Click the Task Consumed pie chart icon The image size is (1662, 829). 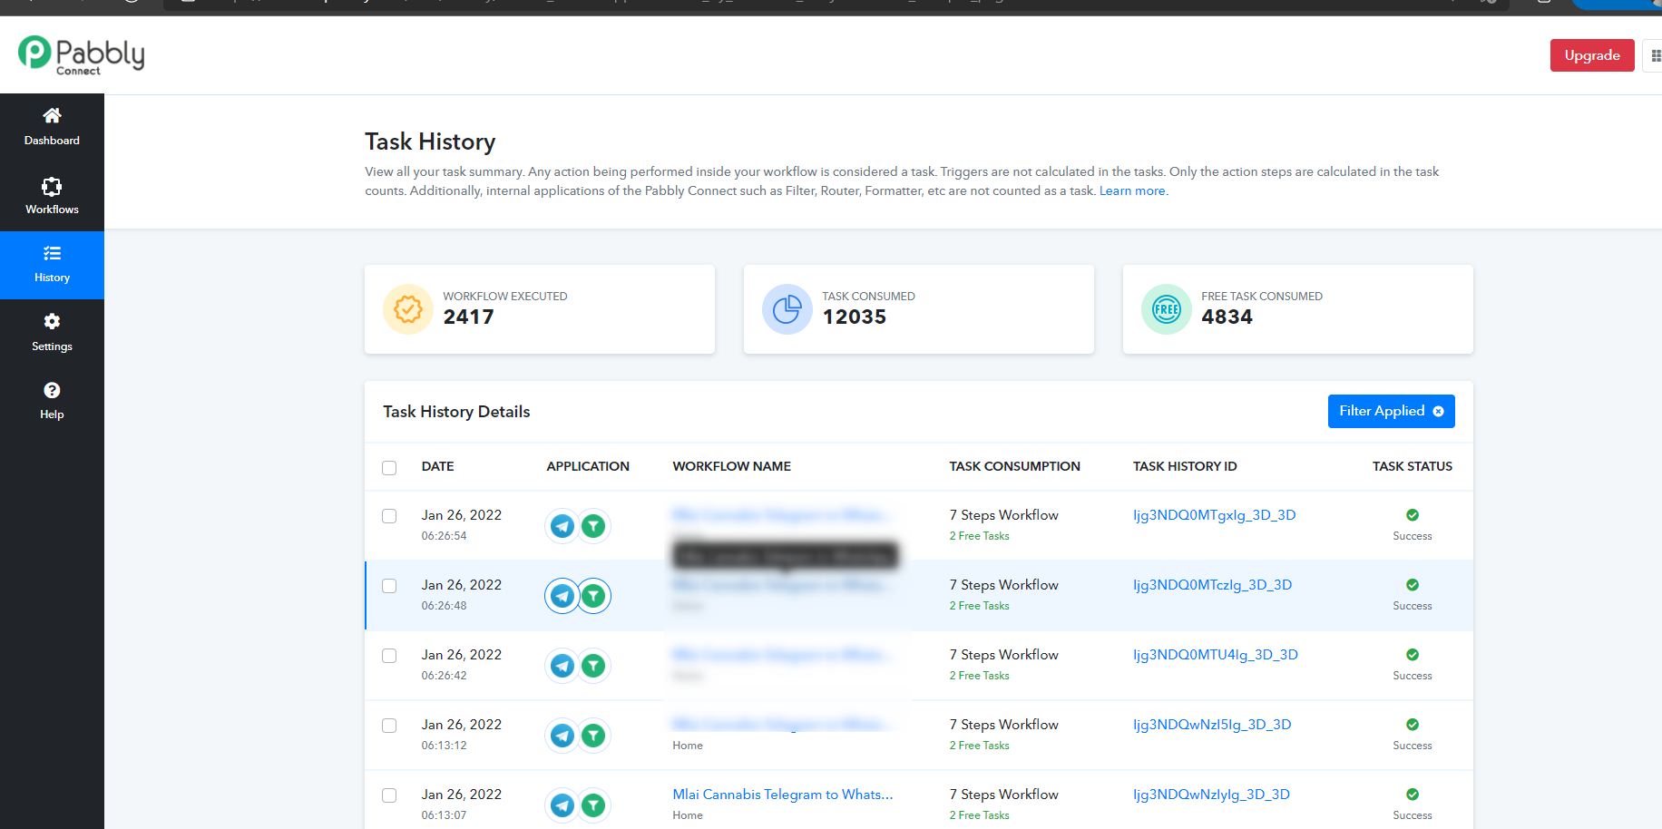[787, 309]
